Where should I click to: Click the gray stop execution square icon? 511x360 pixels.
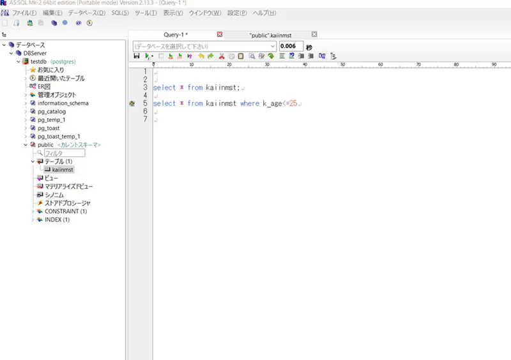click(x=161, y=56)
